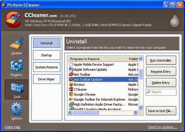Sort by Programs to Remove column header
Image resolution: width=185 pixels, height=132 pixels.
point(97,59)
